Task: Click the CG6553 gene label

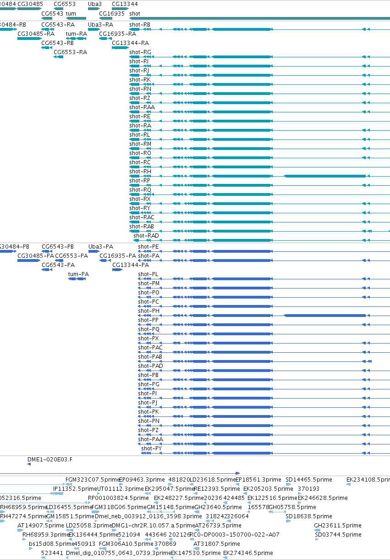Action: coord(65,4)
